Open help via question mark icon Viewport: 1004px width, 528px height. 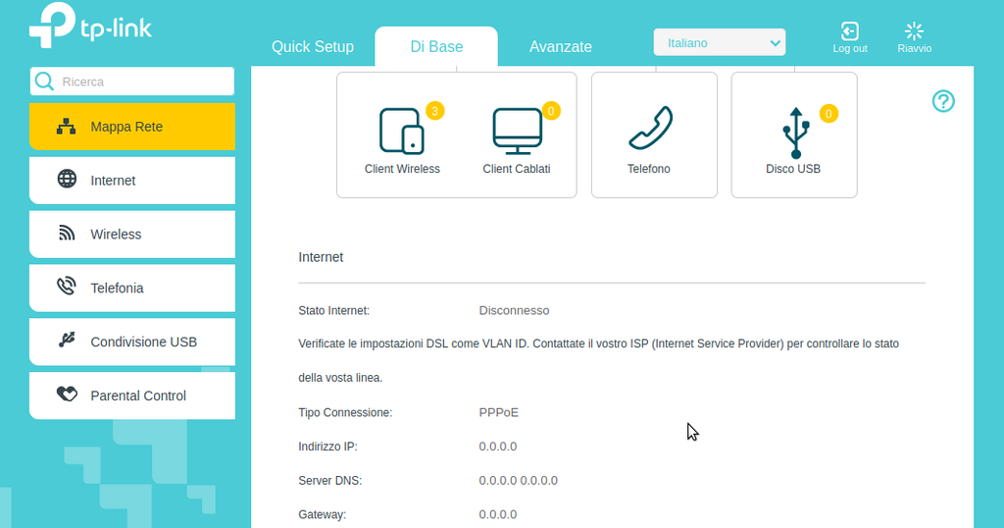tap(943, 101)
